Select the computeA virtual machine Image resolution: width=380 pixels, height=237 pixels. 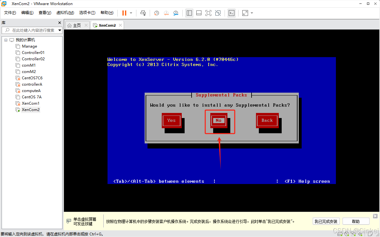pos(31,91)
